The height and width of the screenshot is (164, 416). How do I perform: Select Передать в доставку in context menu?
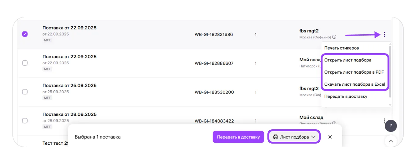coord(346,96)
